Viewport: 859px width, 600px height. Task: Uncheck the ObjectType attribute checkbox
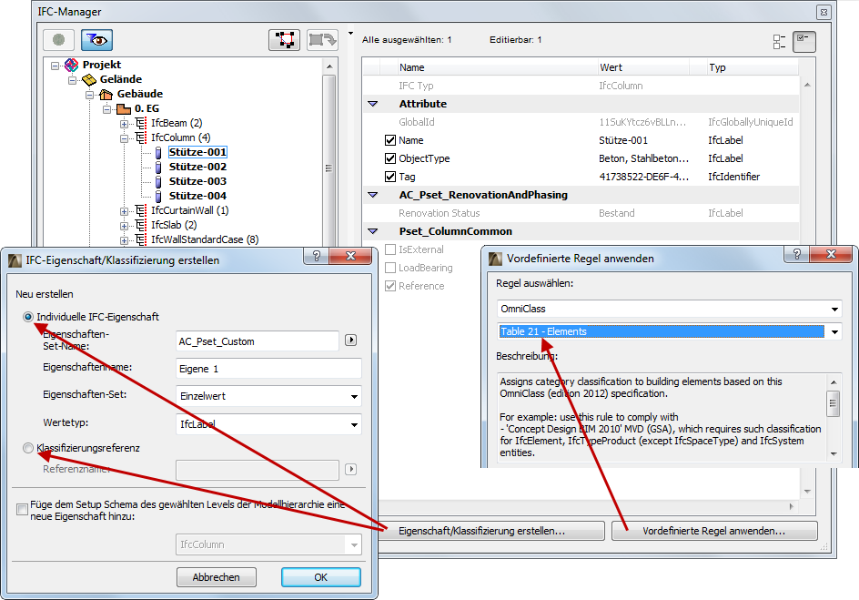[390, 158]
